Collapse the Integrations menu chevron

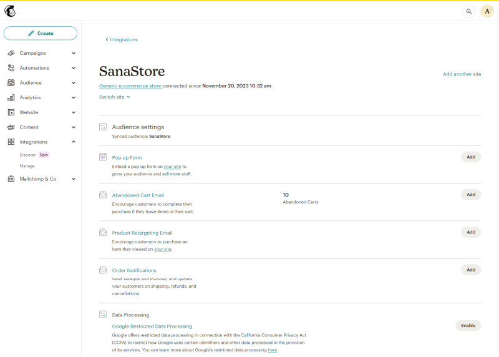[x=74, y=142]
